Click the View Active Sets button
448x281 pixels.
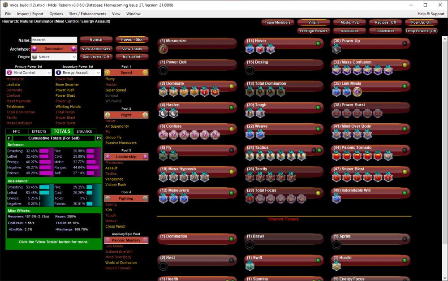[96, 49]
